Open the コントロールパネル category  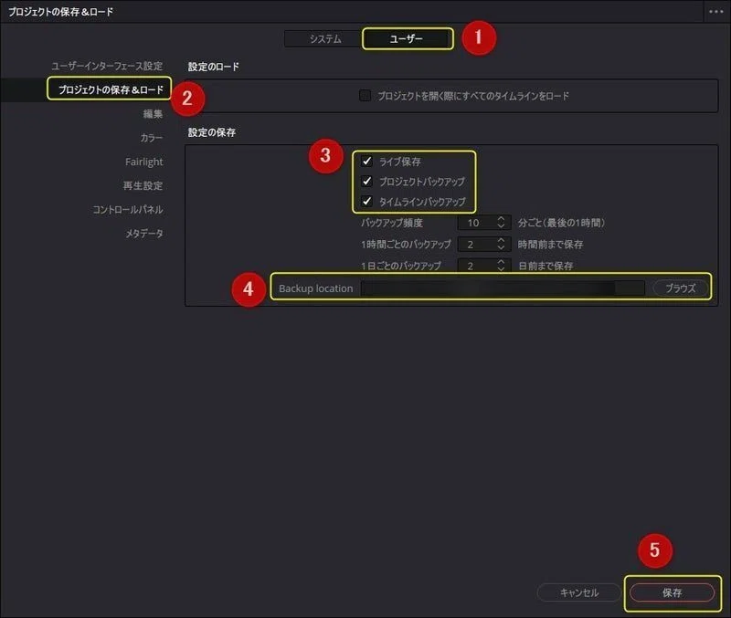point(127,210)
